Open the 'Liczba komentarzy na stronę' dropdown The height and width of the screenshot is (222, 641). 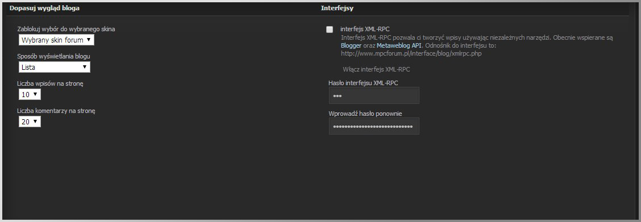point(30,121)
